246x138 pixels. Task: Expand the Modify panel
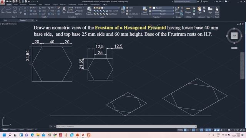coord(45,17)
